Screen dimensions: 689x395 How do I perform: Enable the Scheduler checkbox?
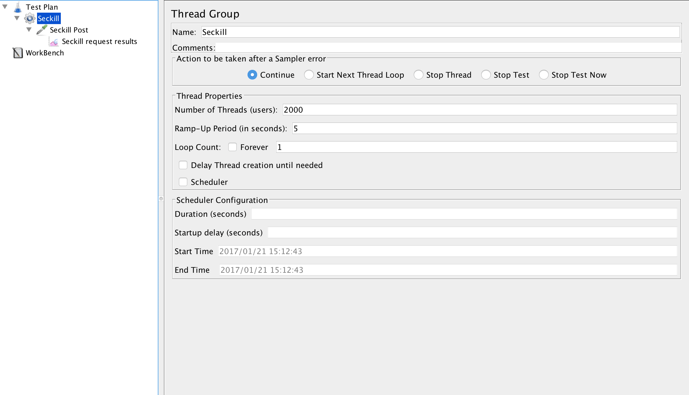point(184,182)
